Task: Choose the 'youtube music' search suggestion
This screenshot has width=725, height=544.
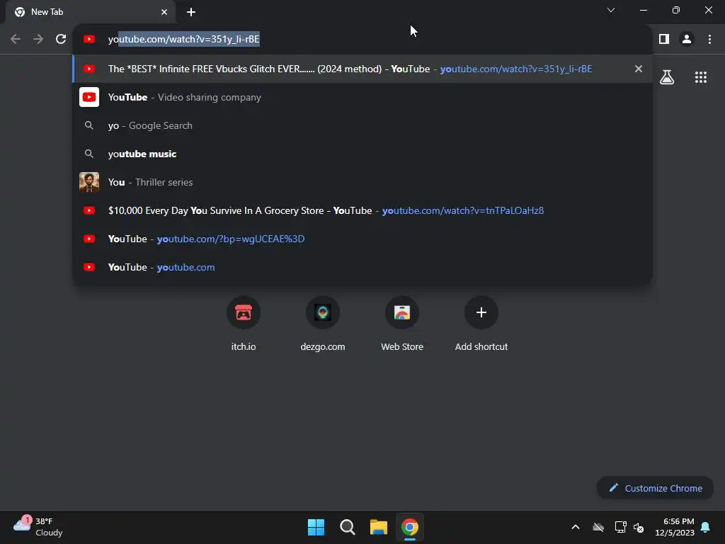Action: pos(362,154)
